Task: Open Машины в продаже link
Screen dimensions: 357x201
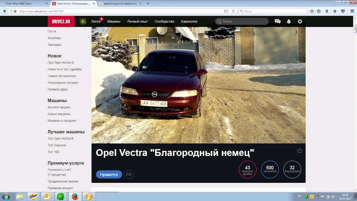Action: coord(62,121)
